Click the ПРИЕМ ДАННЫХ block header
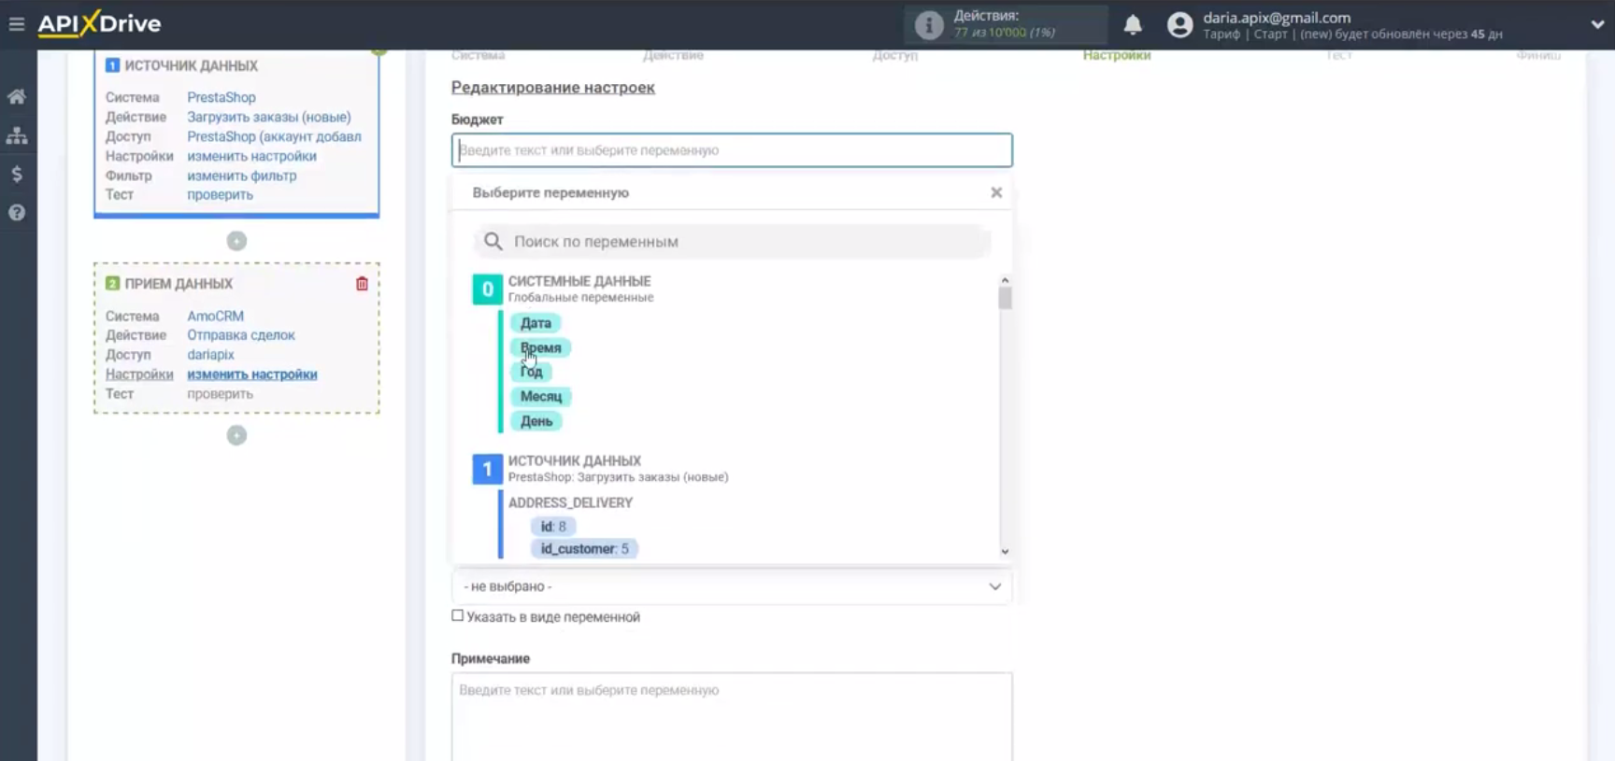 (179, 284)
